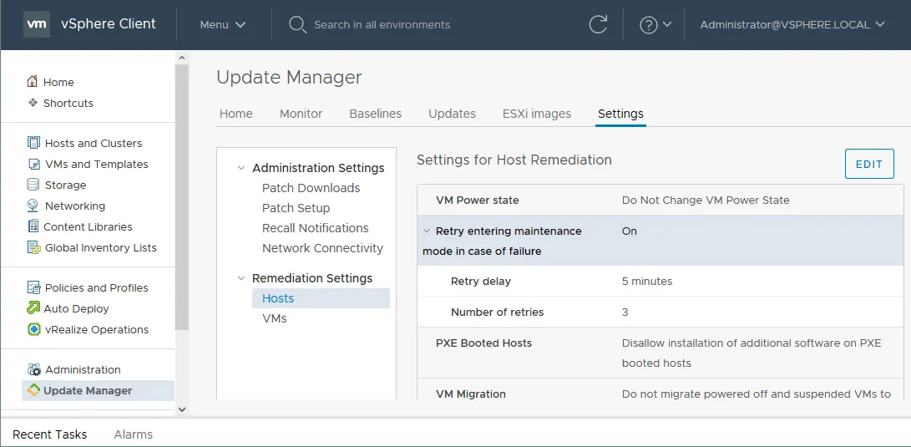Open the Networking icon in the sidebar
The width and height of the screenshot is (911, 447).
33,206
